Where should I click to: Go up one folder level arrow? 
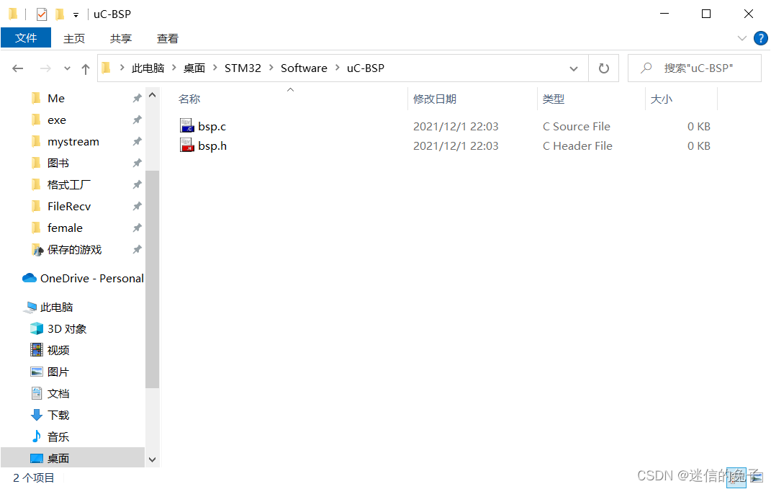point(86,69)
